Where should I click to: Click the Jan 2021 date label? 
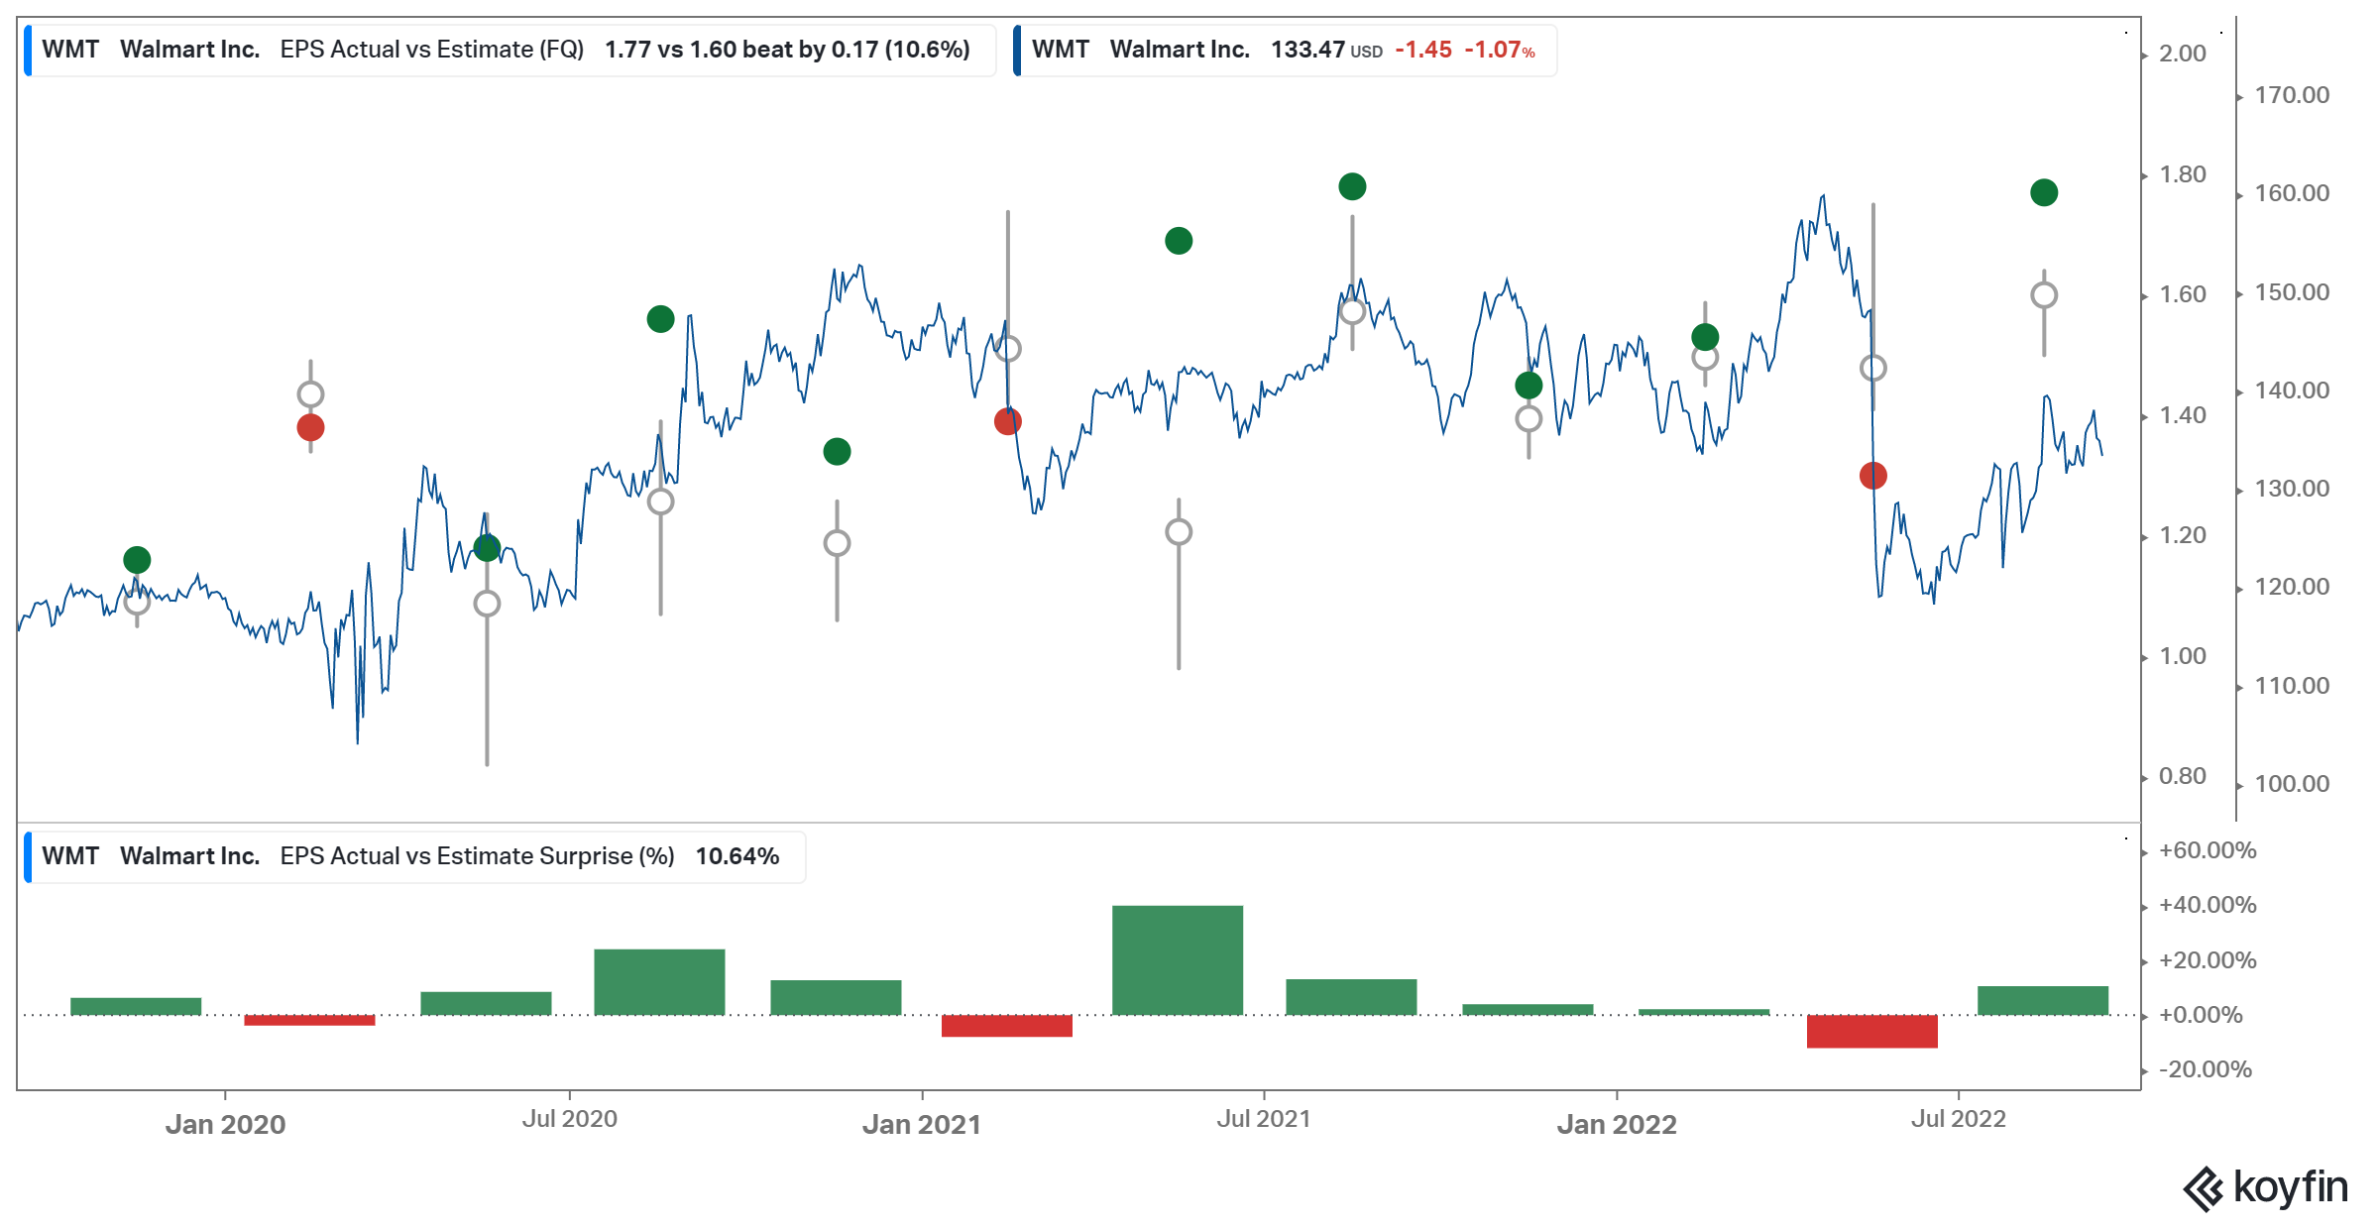922,1124
